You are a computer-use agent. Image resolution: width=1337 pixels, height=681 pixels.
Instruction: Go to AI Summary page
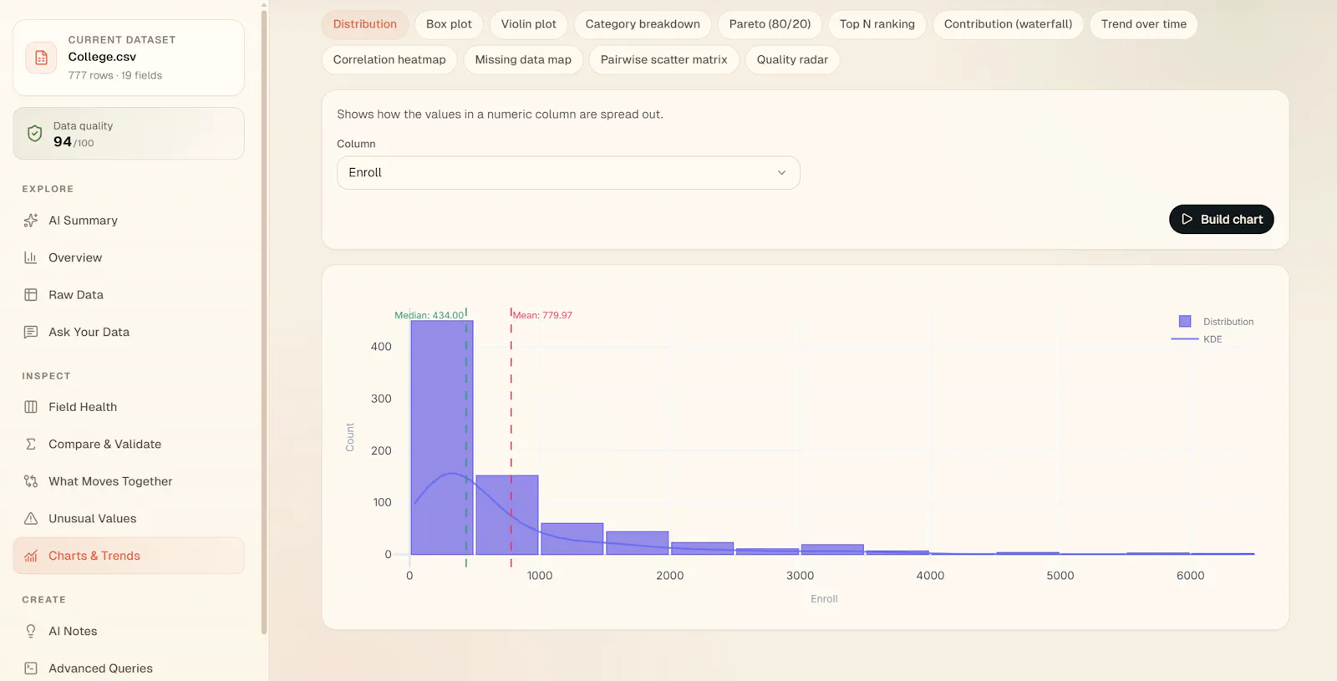129,221
